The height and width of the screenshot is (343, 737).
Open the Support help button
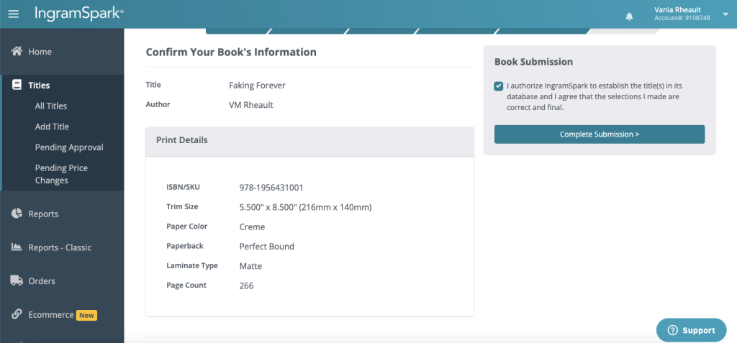pyautogui.click(x=691, y=330)
